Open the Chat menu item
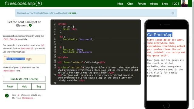The image size is (194, 109). pos(130,4)
